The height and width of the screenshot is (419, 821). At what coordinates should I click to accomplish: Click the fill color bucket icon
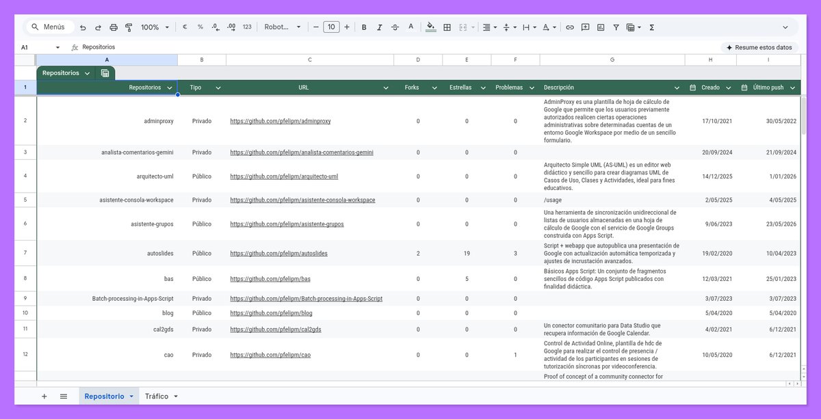430,27
